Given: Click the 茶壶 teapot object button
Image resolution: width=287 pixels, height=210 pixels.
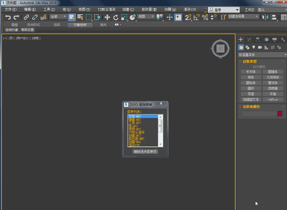Looking at the screenshot, I should click(251, 94).
